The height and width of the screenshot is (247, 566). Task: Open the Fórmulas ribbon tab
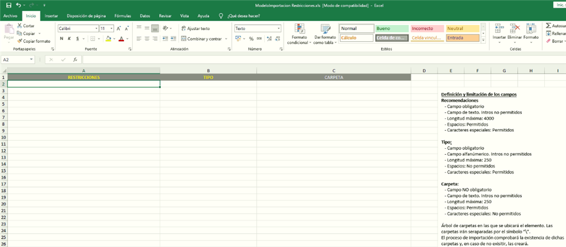coord(123,16)
